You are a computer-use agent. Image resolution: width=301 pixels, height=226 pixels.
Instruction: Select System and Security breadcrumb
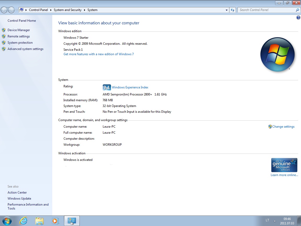[x=68, y=10]
